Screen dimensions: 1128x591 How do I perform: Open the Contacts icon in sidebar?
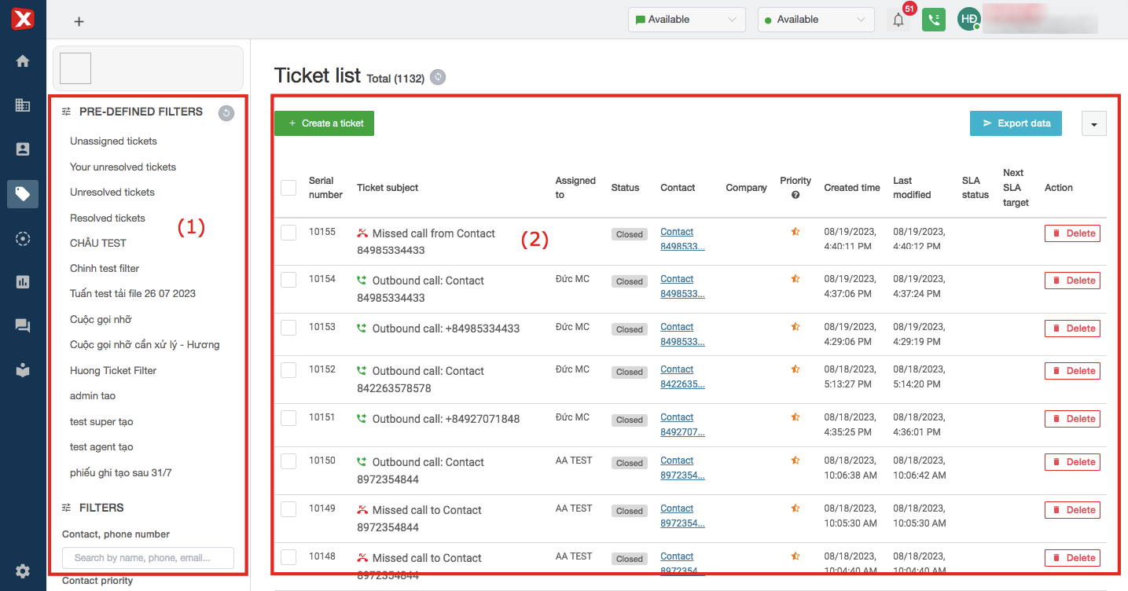click(x=23, y=149)
